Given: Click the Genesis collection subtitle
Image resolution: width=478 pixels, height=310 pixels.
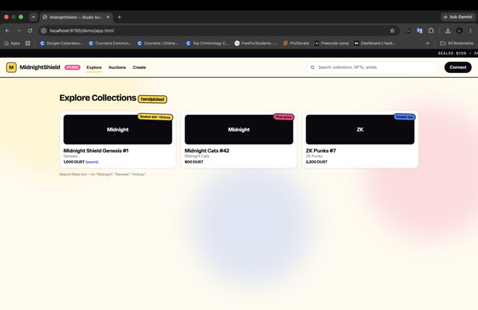Looking at the screenshot, I should 71,156.
